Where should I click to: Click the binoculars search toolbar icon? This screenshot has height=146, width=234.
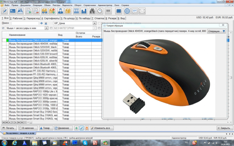coord(92,11)
